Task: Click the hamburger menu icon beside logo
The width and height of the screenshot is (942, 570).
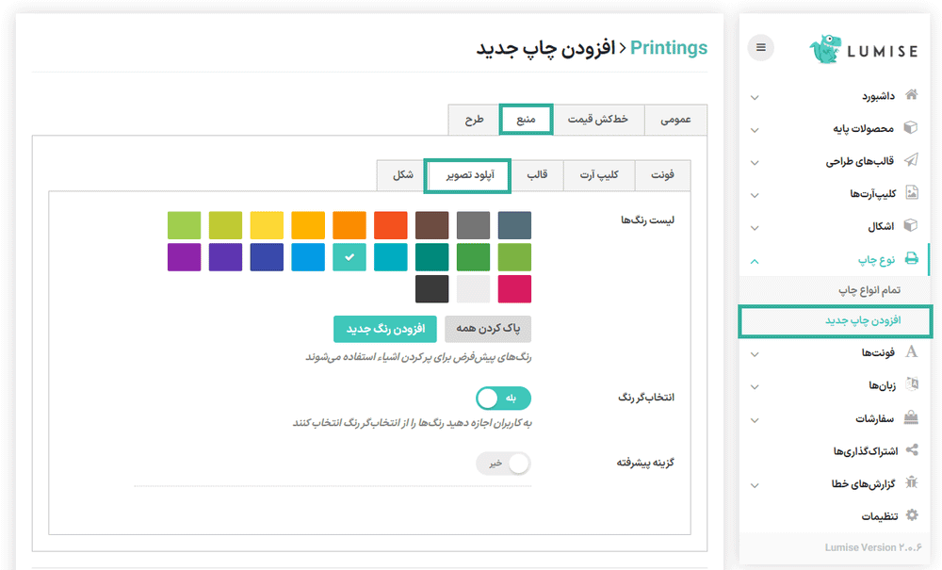Action: pos(761,47)
